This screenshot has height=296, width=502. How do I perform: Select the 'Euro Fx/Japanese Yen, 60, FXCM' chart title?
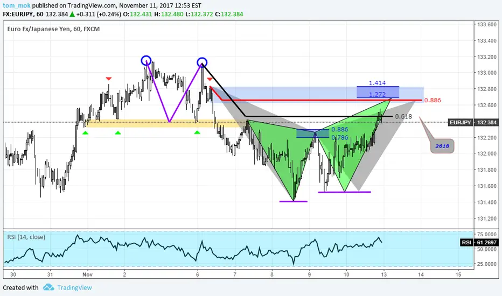[53, 29]
